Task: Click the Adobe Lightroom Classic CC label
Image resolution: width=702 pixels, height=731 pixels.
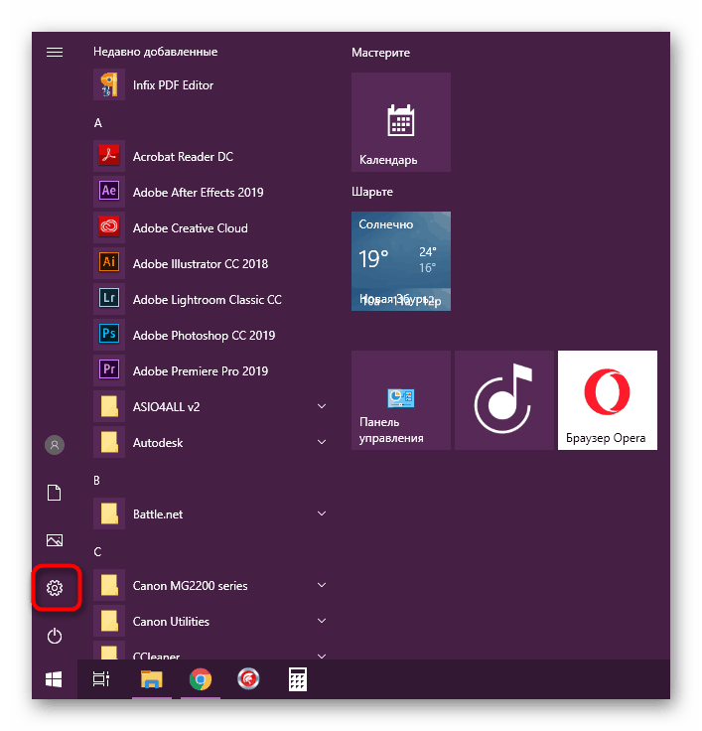Action: (x=207, y=300)
